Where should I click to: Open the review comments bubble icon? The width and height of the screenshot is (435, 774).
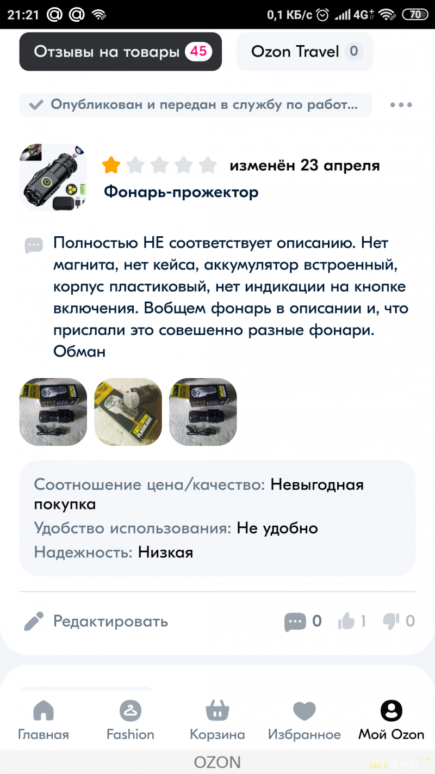(x=295, y=622)
